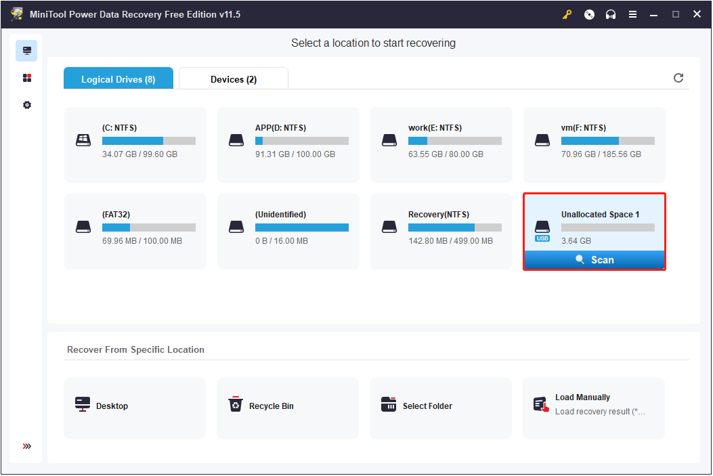Screen dimensions: 713x476
Task: Click the 'work(E: NTFS)' label
Action: 435,128
